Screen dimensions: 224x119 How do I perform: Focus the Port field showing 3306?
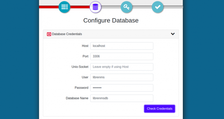tap(122, 56)
